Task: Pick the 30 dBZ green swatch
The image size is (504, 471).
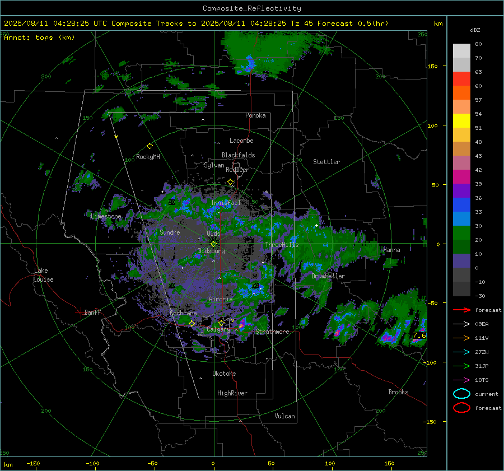Action: (x=461, y=232)
